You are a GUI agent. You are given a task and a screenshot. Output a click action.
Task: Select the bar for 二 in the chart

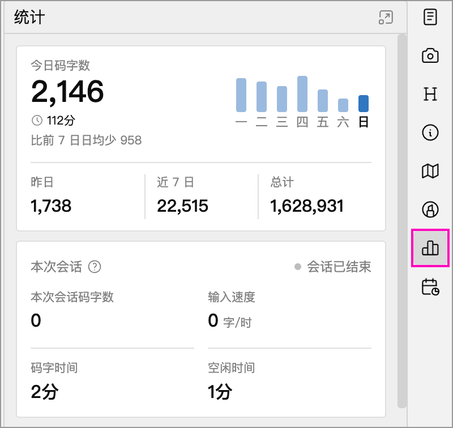click(262, 97)
